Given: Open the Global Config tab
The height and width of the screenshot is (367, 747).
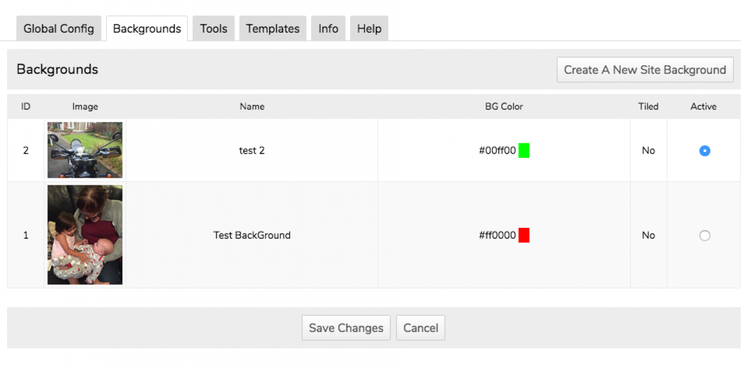Looking at the screenshot, I should tap(58, 29).
